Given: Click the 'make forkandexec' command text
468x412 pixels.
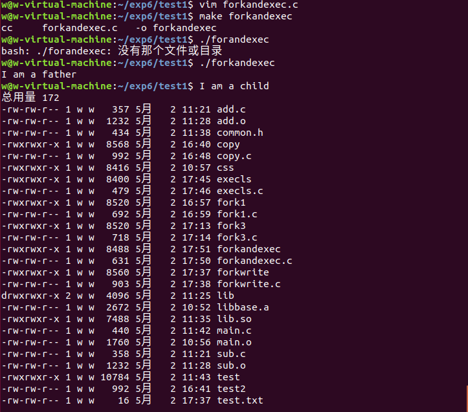Looking at the screenshot, I should (x=245, y=16).
